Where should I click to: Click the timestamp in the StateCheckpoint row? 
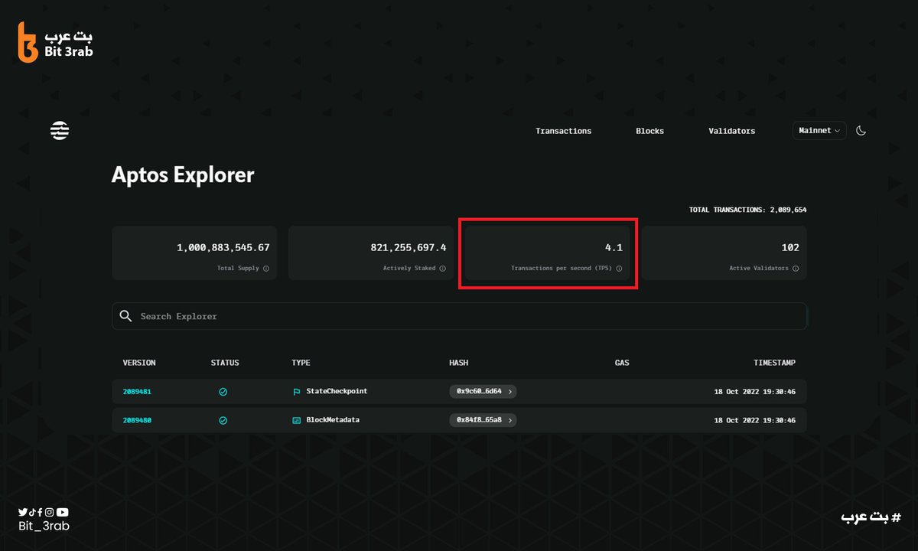[754, 392]
